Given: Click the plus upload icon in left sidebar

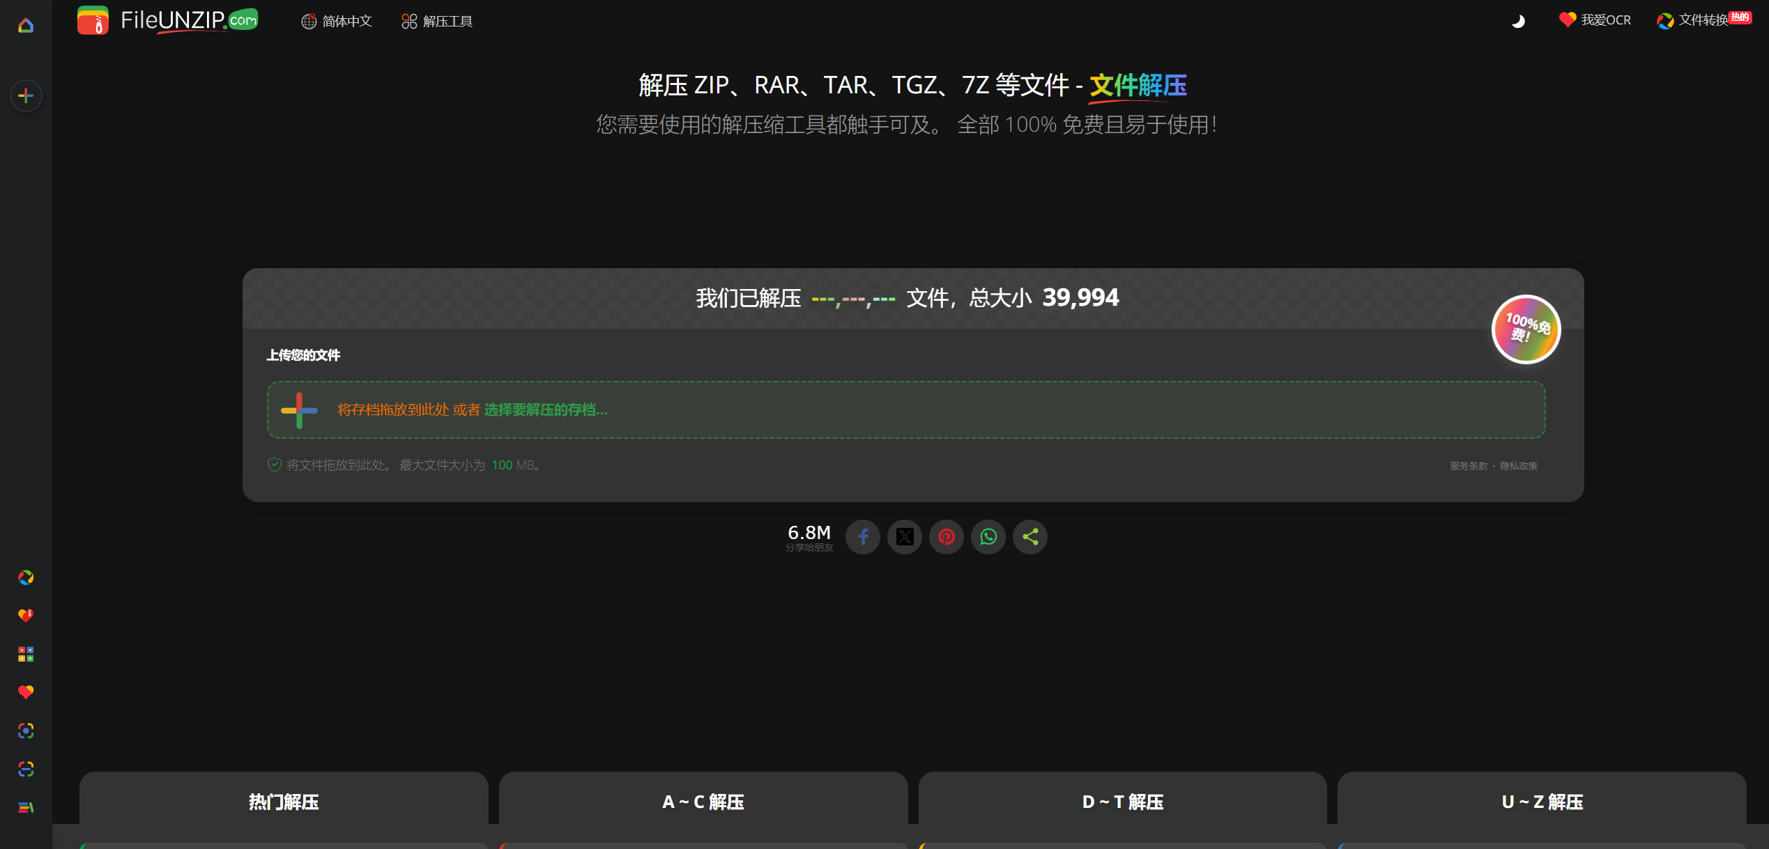Looking at the screenshot, I should 26,95.
